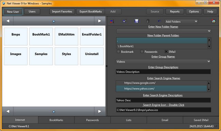Switch to the Internet tab

click(x=20, y=120)
